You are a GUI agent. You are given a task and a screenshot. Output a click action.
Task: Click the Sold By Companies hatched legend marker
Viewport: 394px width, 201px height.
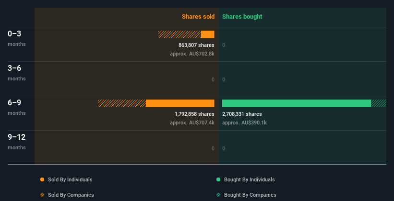(42, 195)
